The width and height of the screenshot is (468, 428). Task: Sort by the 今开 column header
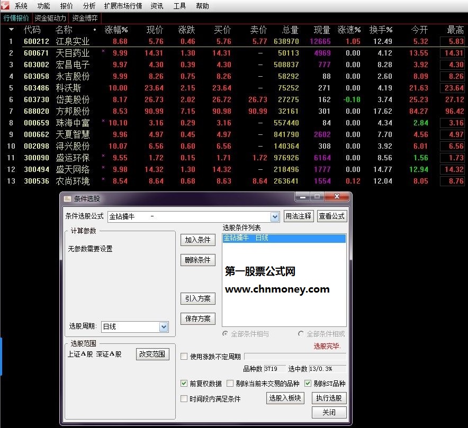pyautogui.click(x=419, y=30)
